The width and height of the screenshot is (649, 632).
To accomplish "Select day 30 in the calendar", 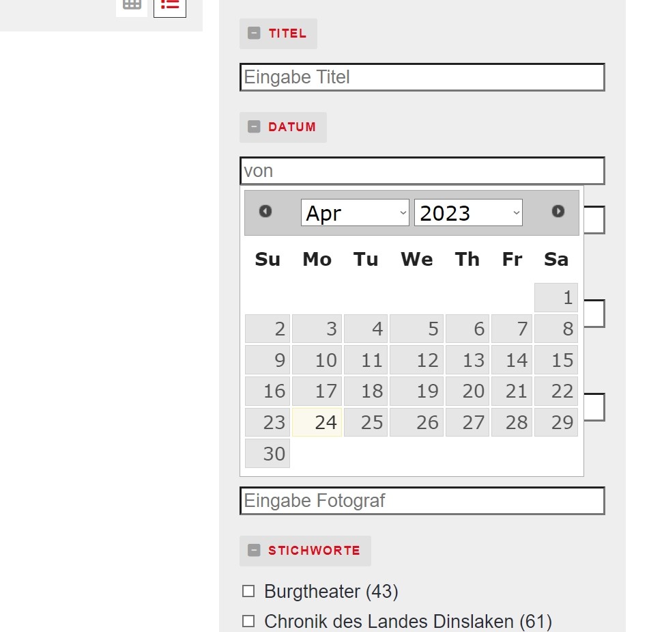I will 268,454.
